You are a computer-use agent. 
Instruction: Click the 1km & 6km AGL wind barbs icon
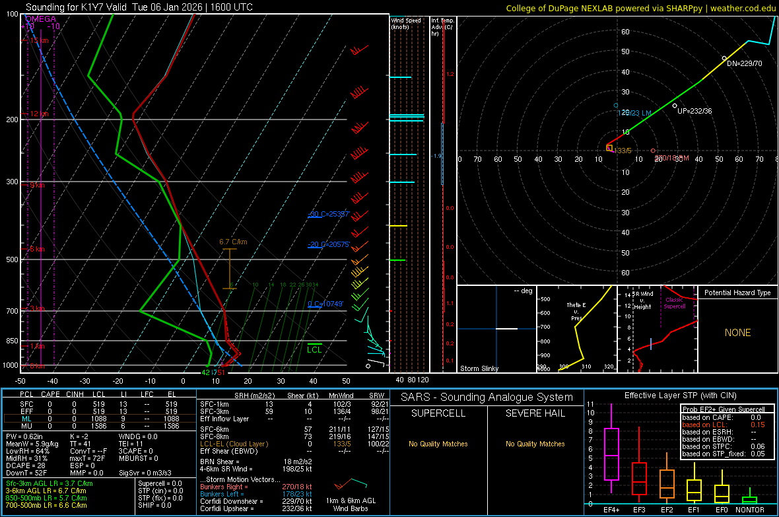click(351, 484)
